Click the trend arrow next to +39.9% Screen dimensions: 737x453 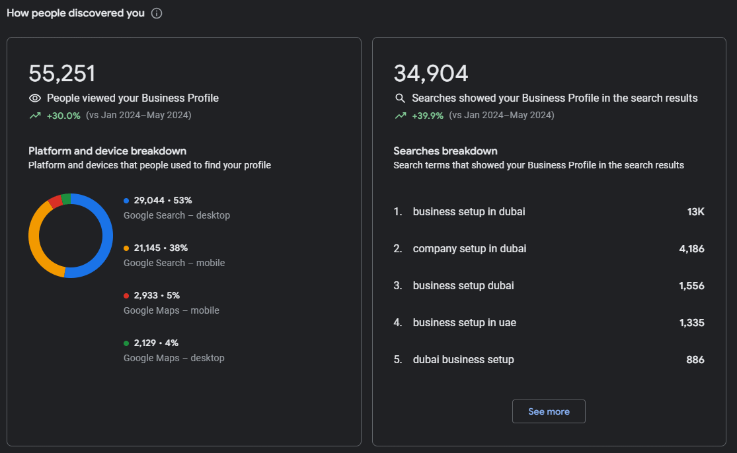(400, 116)
